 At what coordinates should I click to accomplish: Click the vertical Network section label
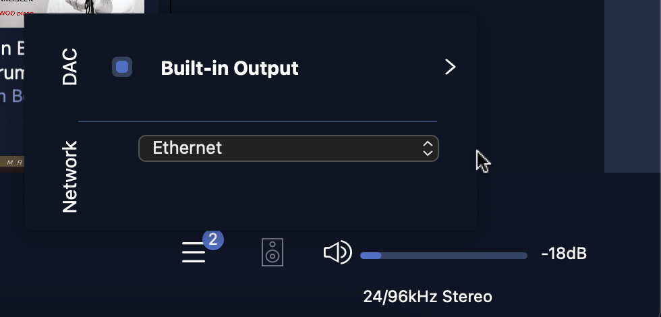point(69,177)
